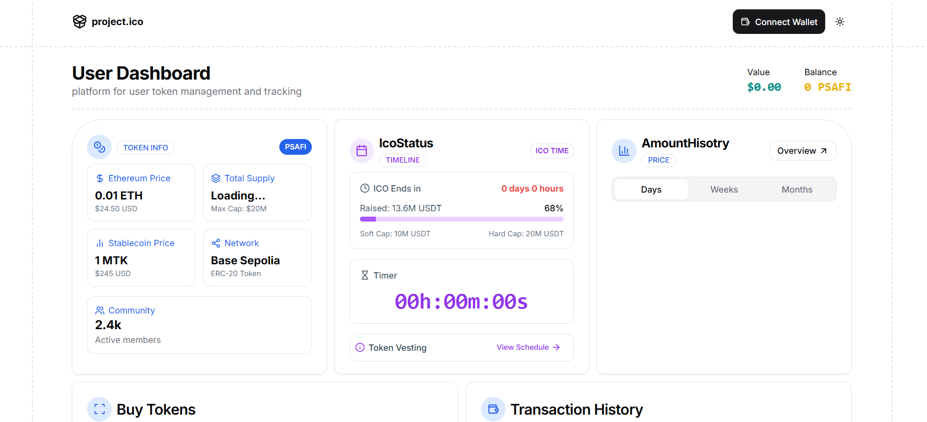Screen dimensions: 927x422
Task: Switch to the Weeks tab
Action: coord(724,190)
